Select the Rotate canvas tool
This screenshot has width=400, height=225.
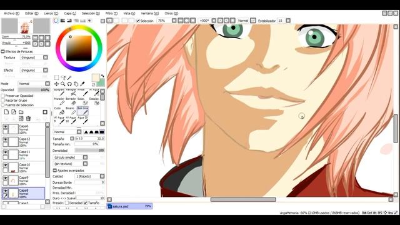click(x=69, y=84)
